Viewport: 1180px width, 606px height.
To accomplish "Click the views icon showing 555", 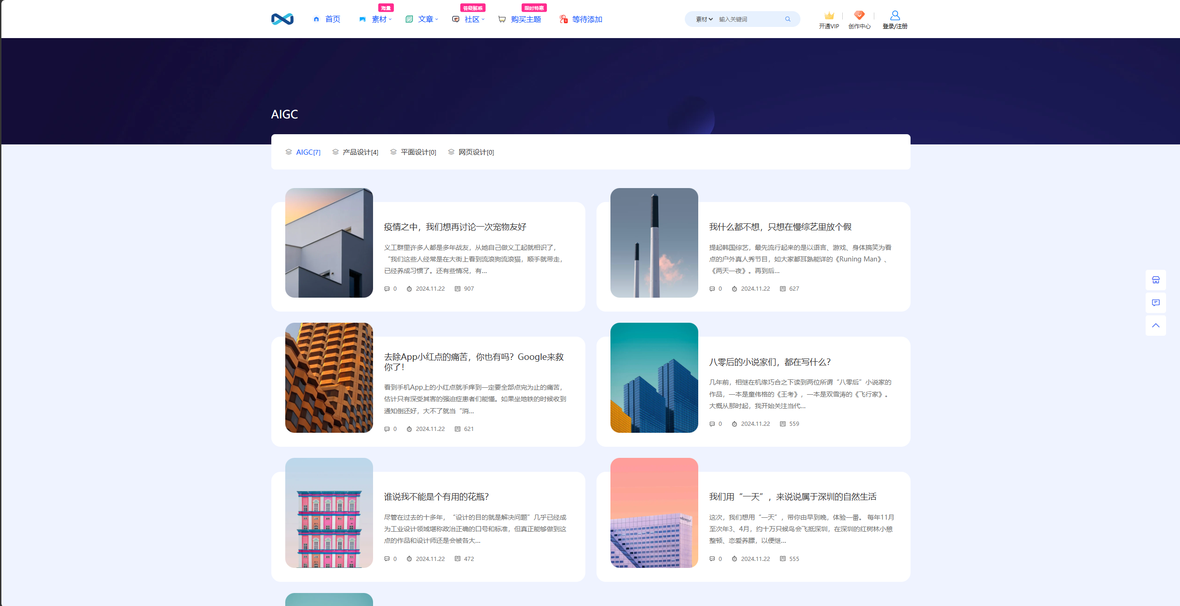I will coord(783,559).
